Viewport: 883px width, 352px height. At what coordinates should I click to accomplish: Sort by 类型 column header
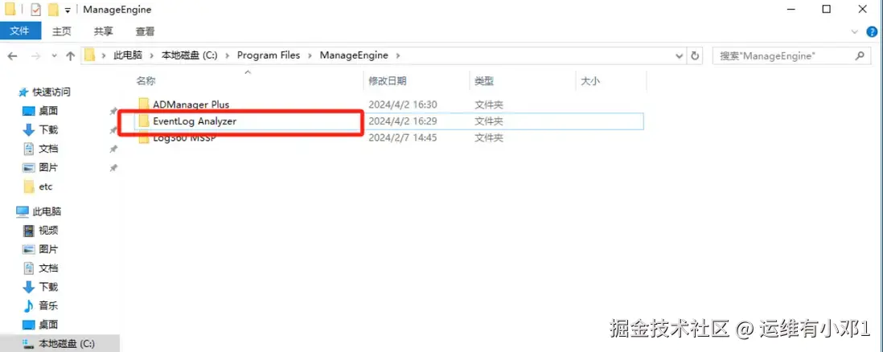click(x=484, y=81)
